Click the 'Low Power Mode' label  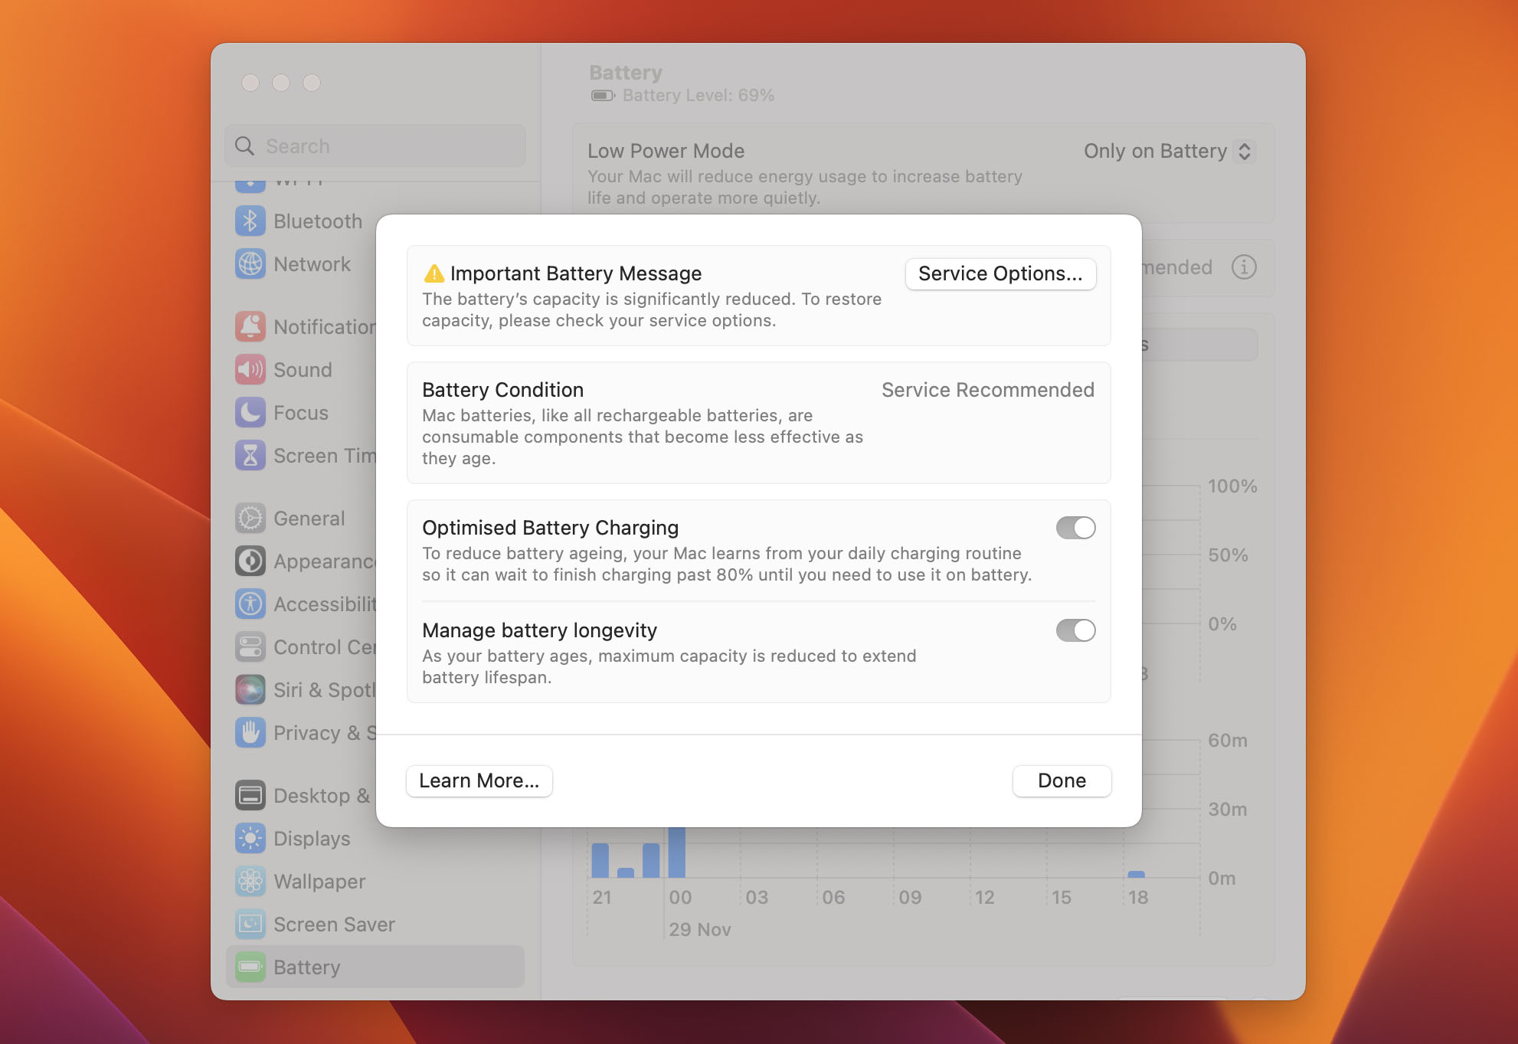pos(666,152)
